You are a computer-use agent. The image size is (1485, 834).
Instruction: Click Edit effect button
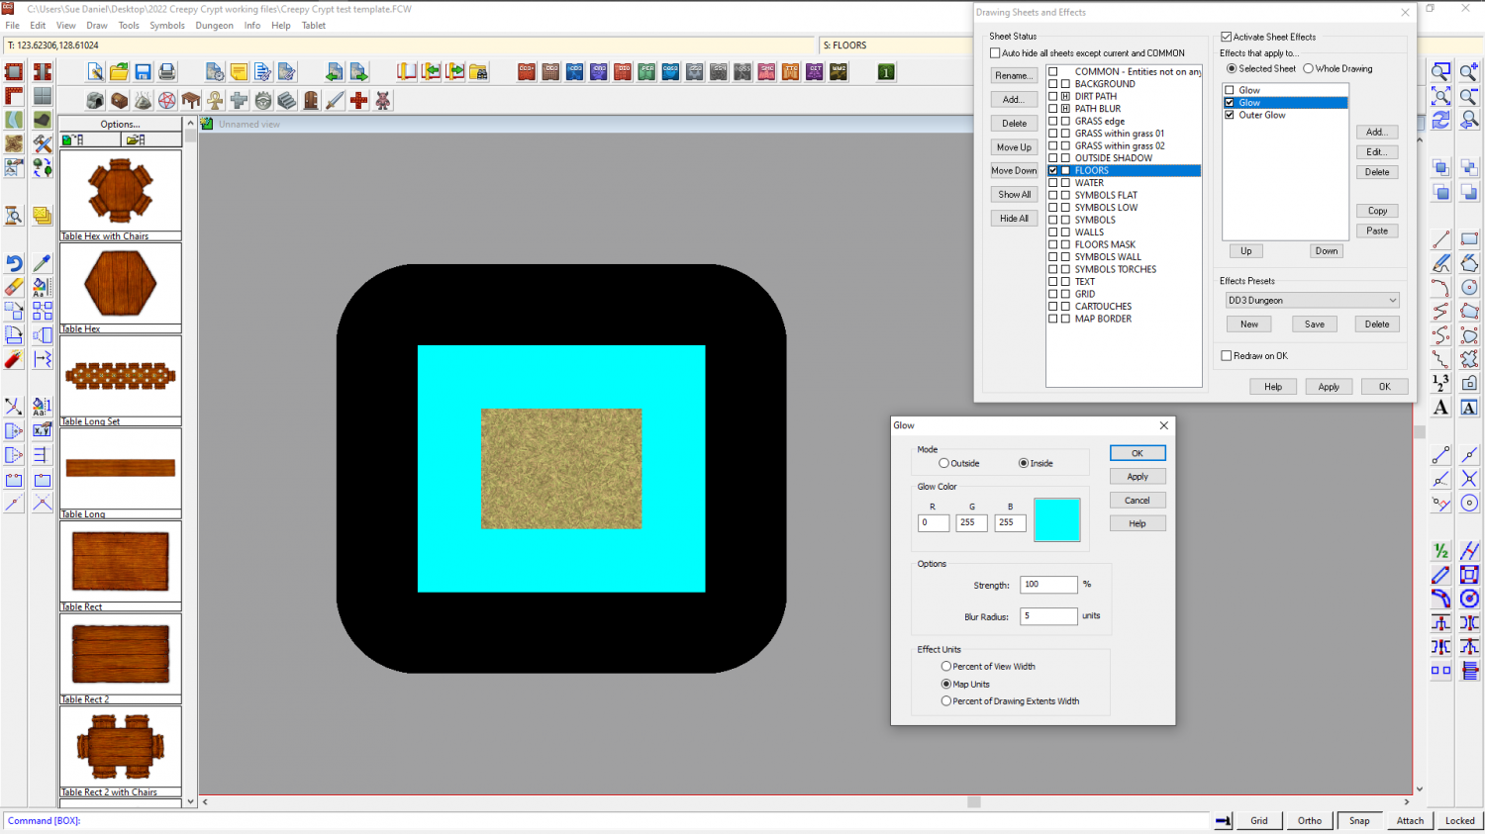coord(1377,152)
